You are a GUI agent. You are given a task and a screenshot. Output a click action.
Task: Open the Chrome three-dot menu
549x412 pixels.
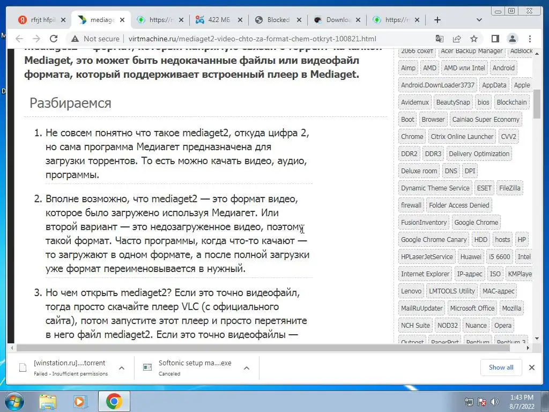click(x=530, y=39)
